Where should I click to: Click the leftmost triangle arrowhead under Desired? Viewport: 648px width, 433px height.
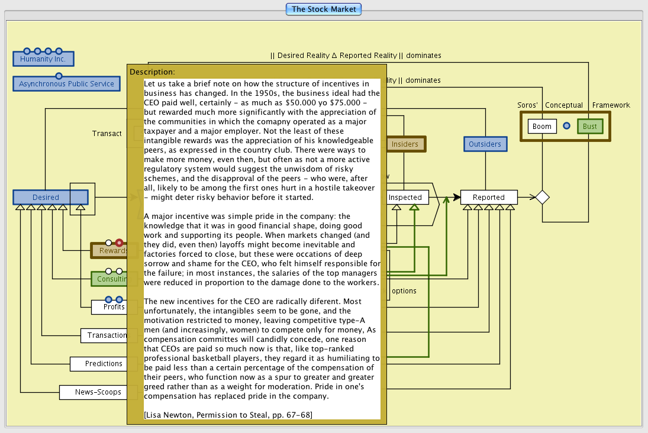(20, 208)
